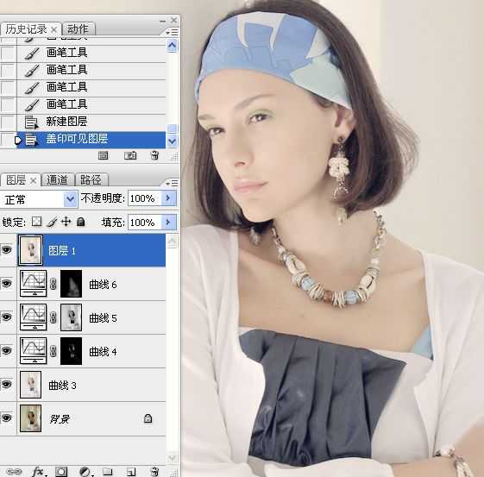The height and width of the screenshot is (477, 484).
Task: Click mask link chain on 曲线 6
Action: [x=53, y=284]
